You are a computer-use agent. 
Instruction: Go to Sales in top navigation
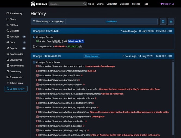91,4
